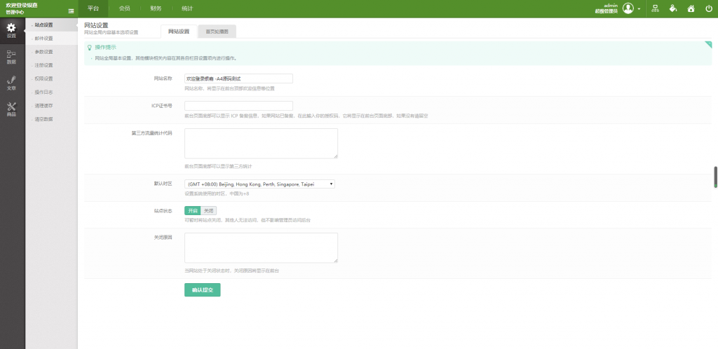
Task: Open the 商品 tools section icon
Action: [x=11, y=109]
